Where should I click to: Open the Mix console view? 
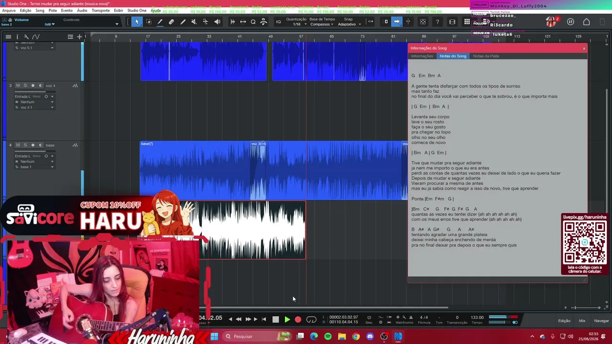[x=582, y=321]
